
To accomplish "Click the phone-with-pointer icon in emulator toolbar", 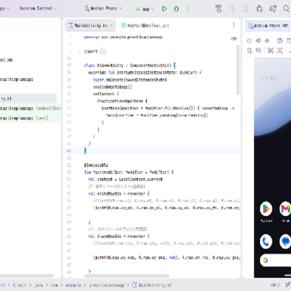I will [x=250, y=50].
